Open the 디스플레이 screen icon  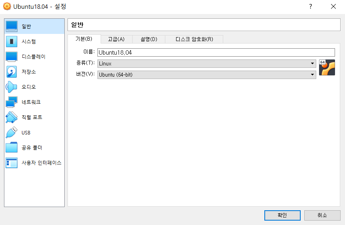pos(12,57)
